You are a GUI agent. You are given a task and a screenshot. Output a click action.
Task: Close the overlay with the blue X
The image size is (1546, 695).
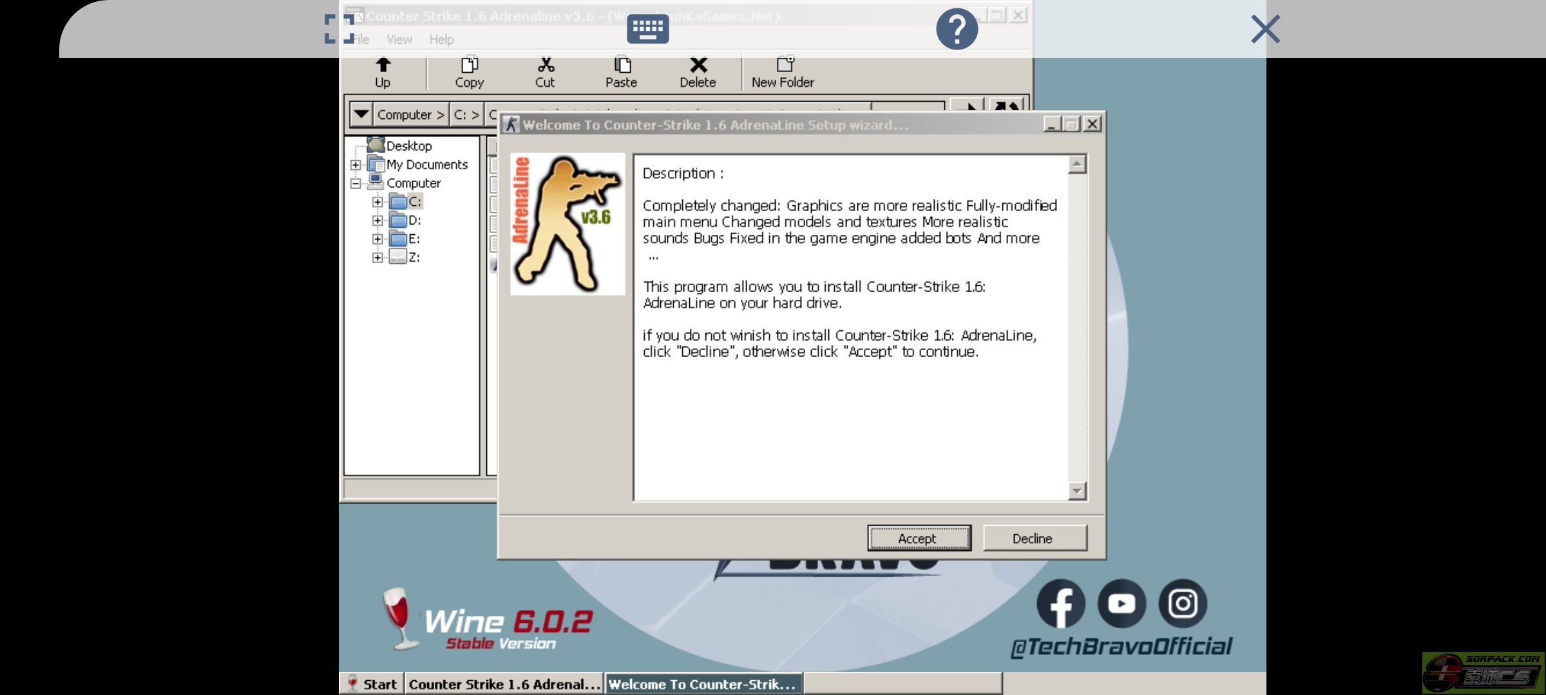pos(1265,29)
